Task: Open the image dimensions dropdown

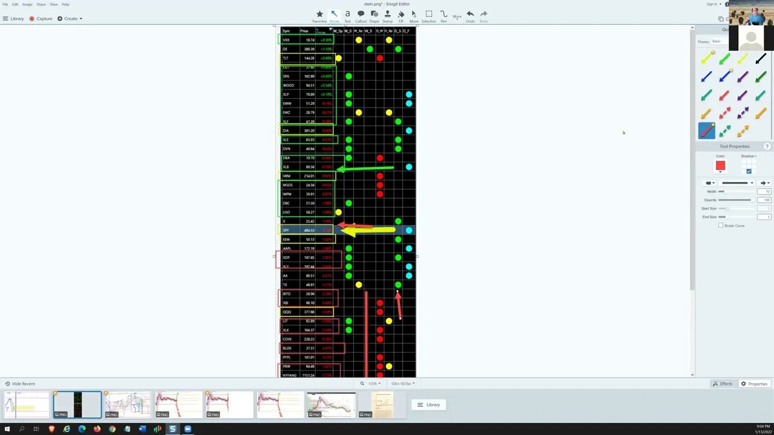Action: (403, 384)
